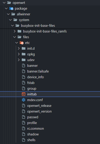100x144 pixels.
Task: Click the fstab file icon
Action: [24, 83]
